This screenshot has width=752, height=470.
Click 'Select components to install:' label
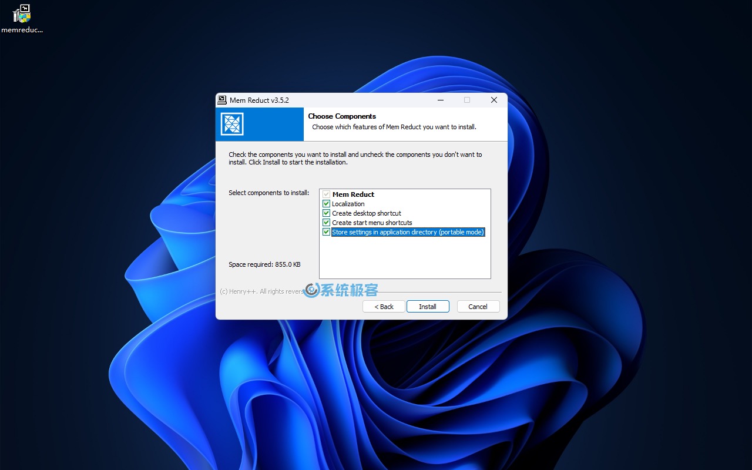click(268, 193)
